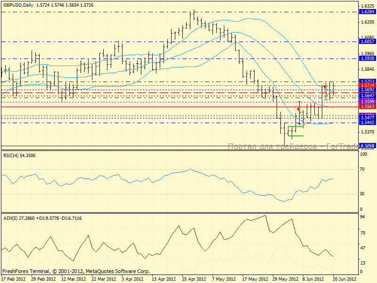Click the upper green horizontal line segment

pyautogui.click(x=296, y=126)
